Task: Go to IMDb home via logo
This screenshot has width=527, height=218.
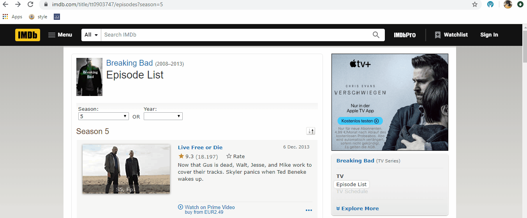Action: [x=28, y=35]
